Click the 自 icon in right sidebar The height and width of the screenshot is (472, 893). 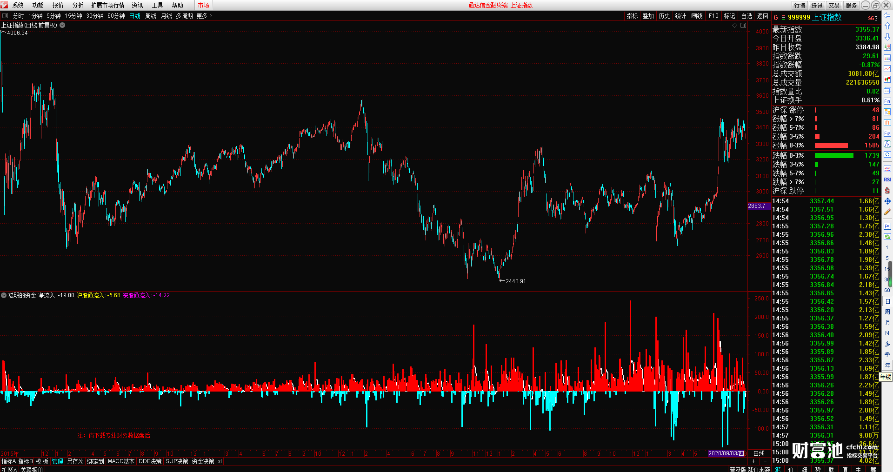click(x=887, y=122)
